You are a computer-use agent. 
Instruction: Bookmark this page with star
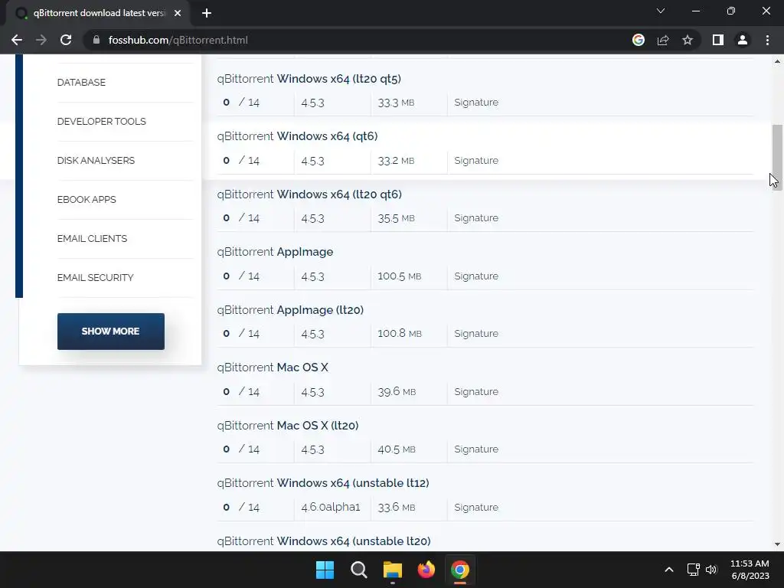(688, 40)
